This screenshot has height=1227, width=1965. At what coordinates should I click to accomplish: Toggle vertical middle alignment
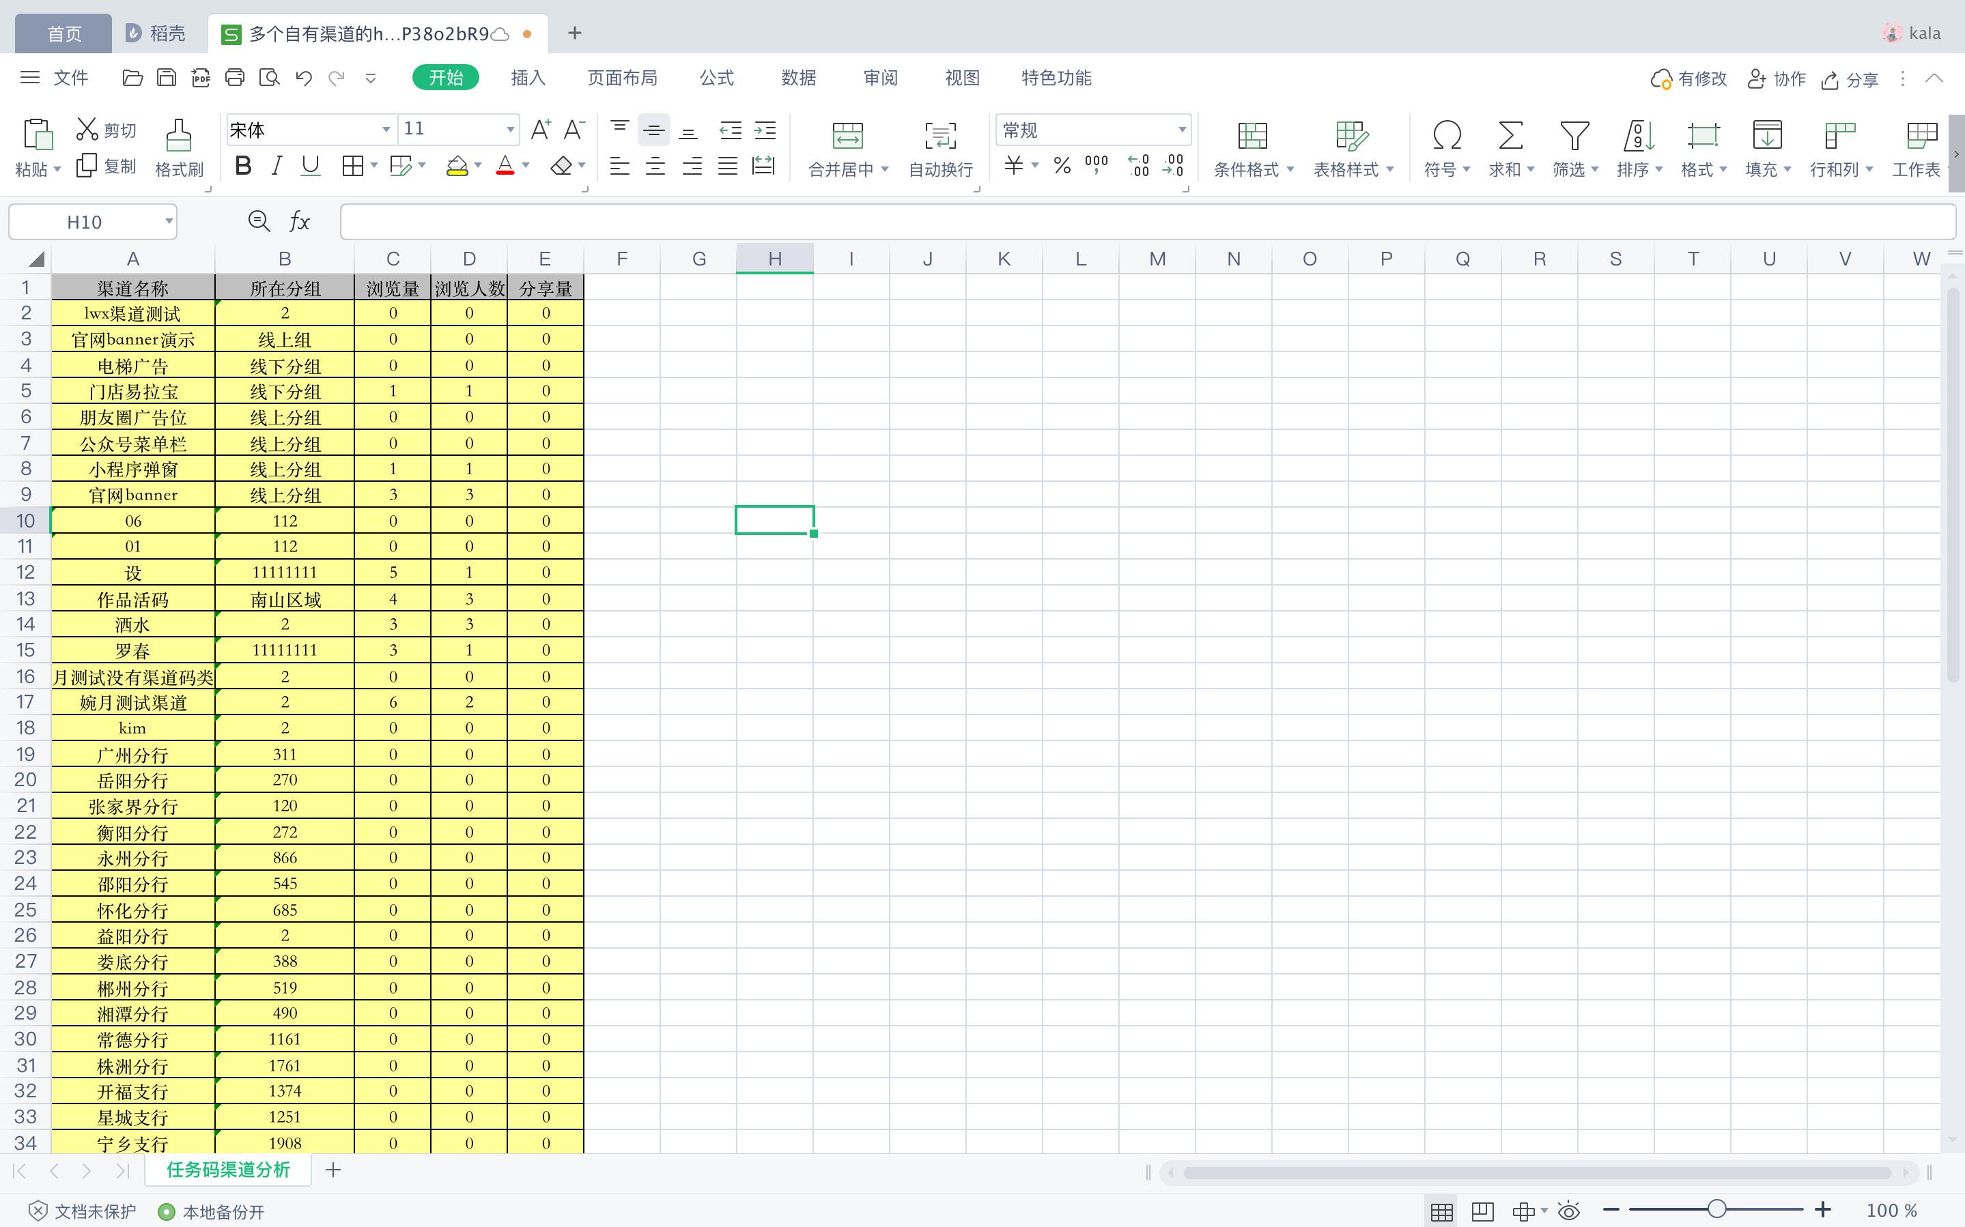[x=653, y=130]
